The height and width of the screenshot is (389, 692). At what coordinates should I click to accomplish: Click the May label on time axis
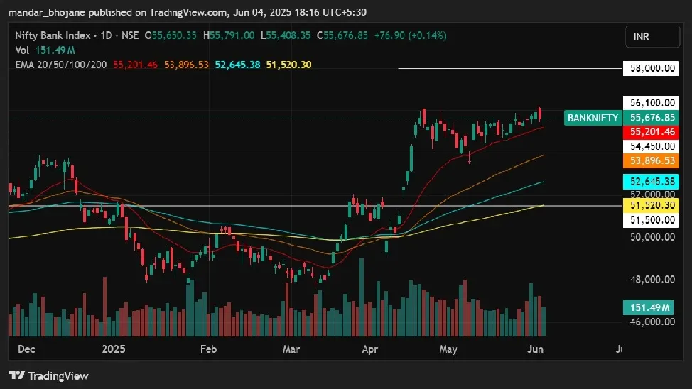pyautogui.click(x=448, y=349)
